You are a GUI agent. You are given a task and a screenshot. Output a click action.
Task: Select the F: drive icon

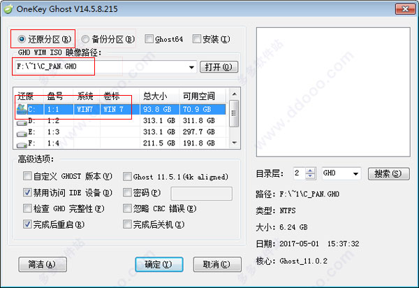coord(22,143)
